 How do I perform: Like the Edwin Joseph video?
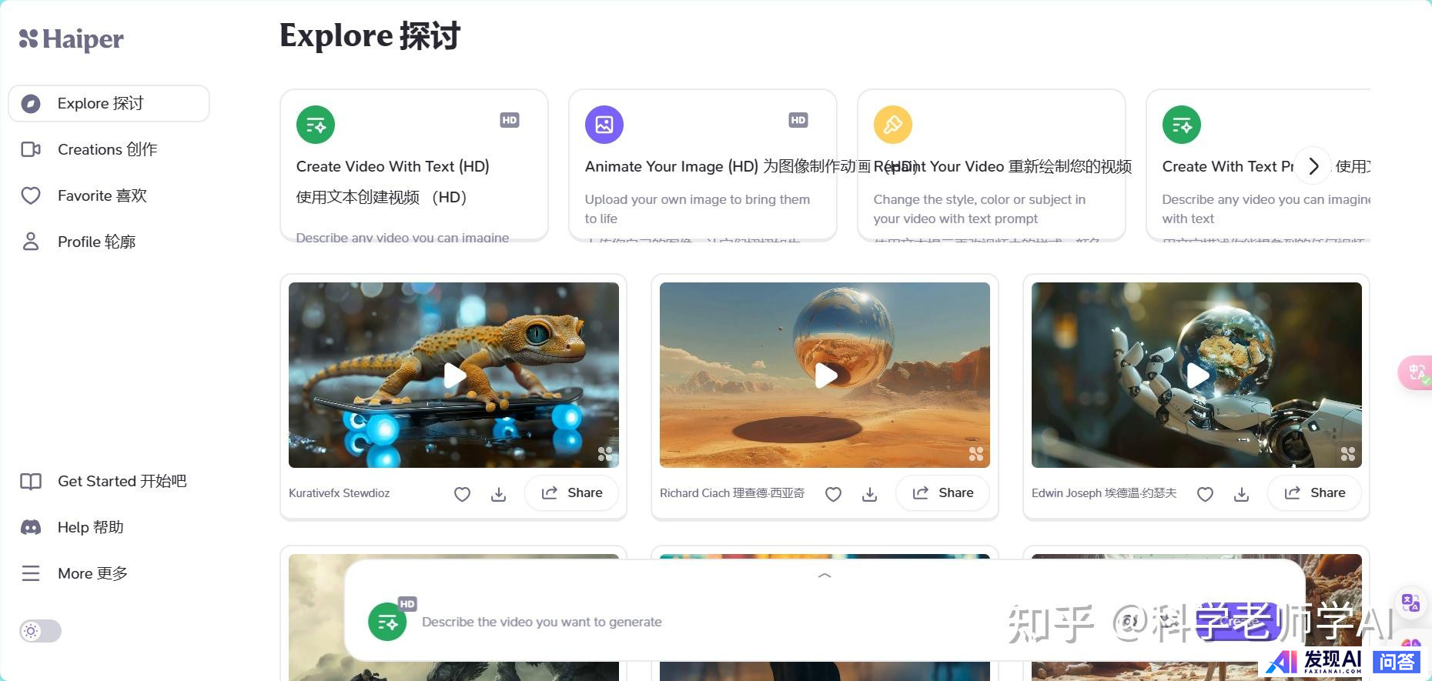click(1205, 494)
